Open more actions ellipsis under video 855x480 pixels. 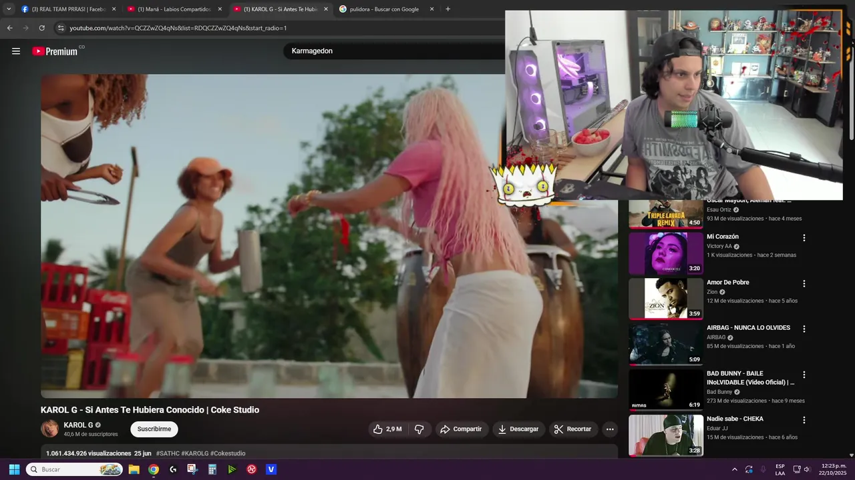coord(610,429)
